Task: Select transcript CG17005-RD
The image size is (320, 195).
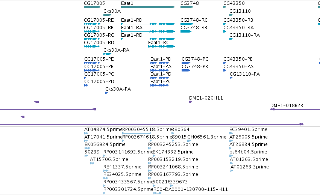Action: tap(92, 46)
